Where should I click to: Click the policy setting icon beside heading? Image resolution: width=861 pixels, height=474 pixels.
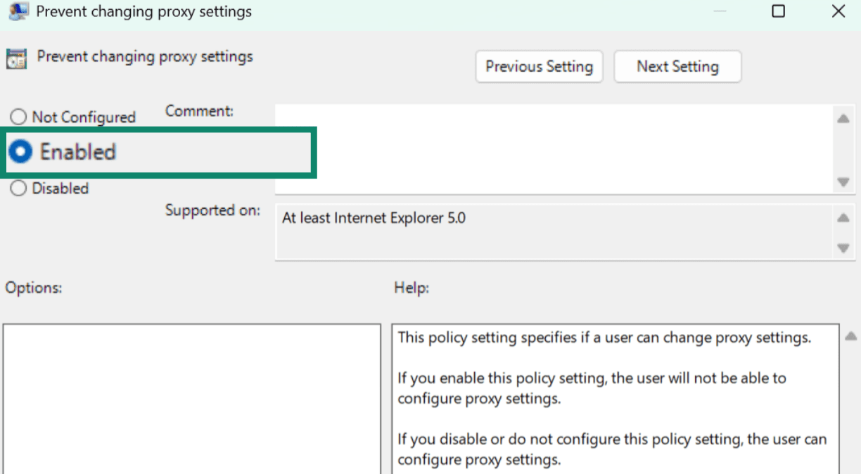[x=16, y=58]
